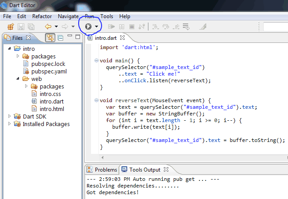Viewport: 288px width, 199px height.
Task: Collapse the web folder
Action: coord(18,79)
